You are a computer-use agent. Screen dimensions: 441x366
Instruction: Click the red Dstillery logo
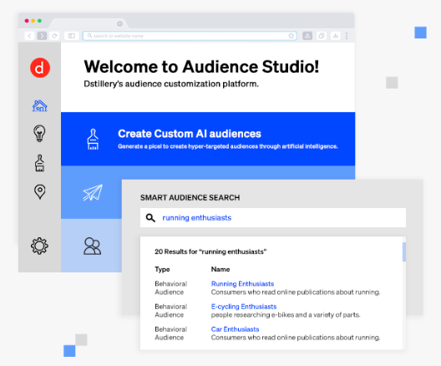(x=40, y=68)
